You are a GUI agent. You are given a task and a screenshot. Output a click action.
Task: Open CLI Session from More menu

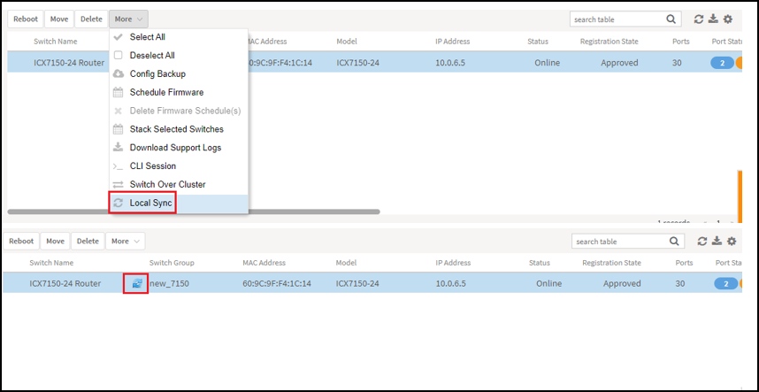click(x=179, y=166)
